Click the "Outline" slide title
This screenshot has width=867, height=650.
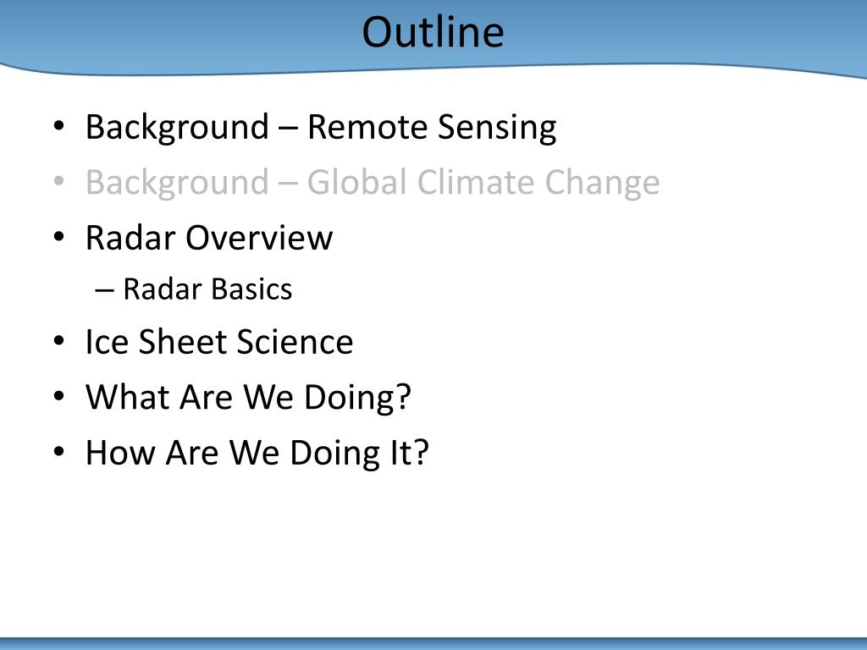[x=433, y=33]
